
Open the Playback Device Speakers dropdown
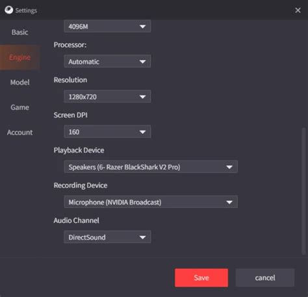coord(151,167)
